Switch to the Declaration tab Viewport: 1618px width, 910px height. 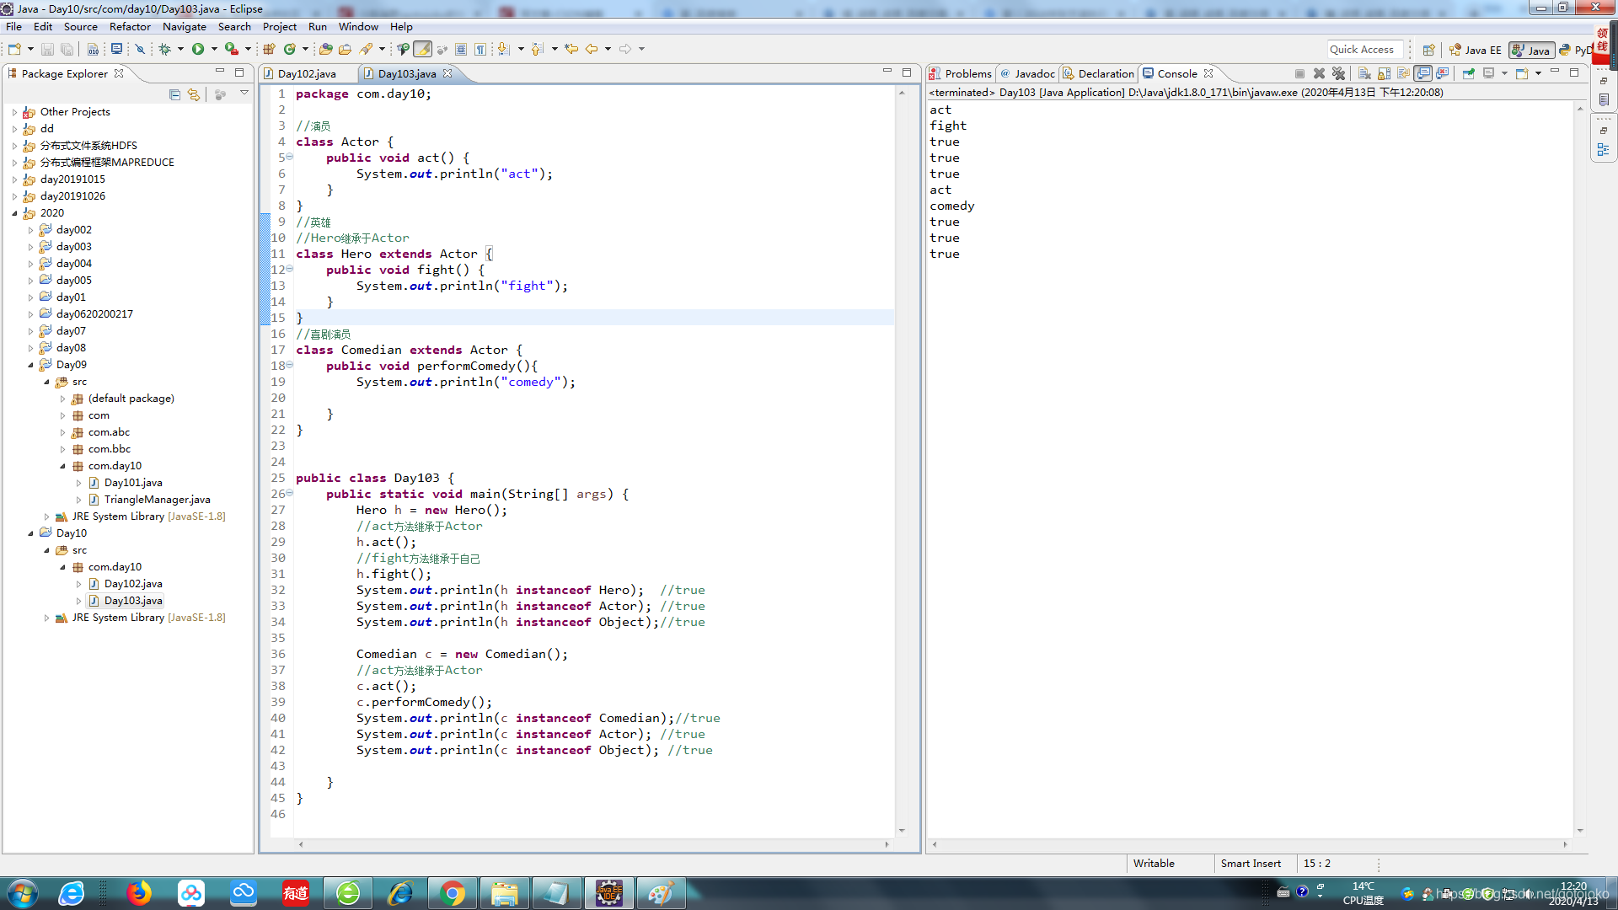point(1099,73)
